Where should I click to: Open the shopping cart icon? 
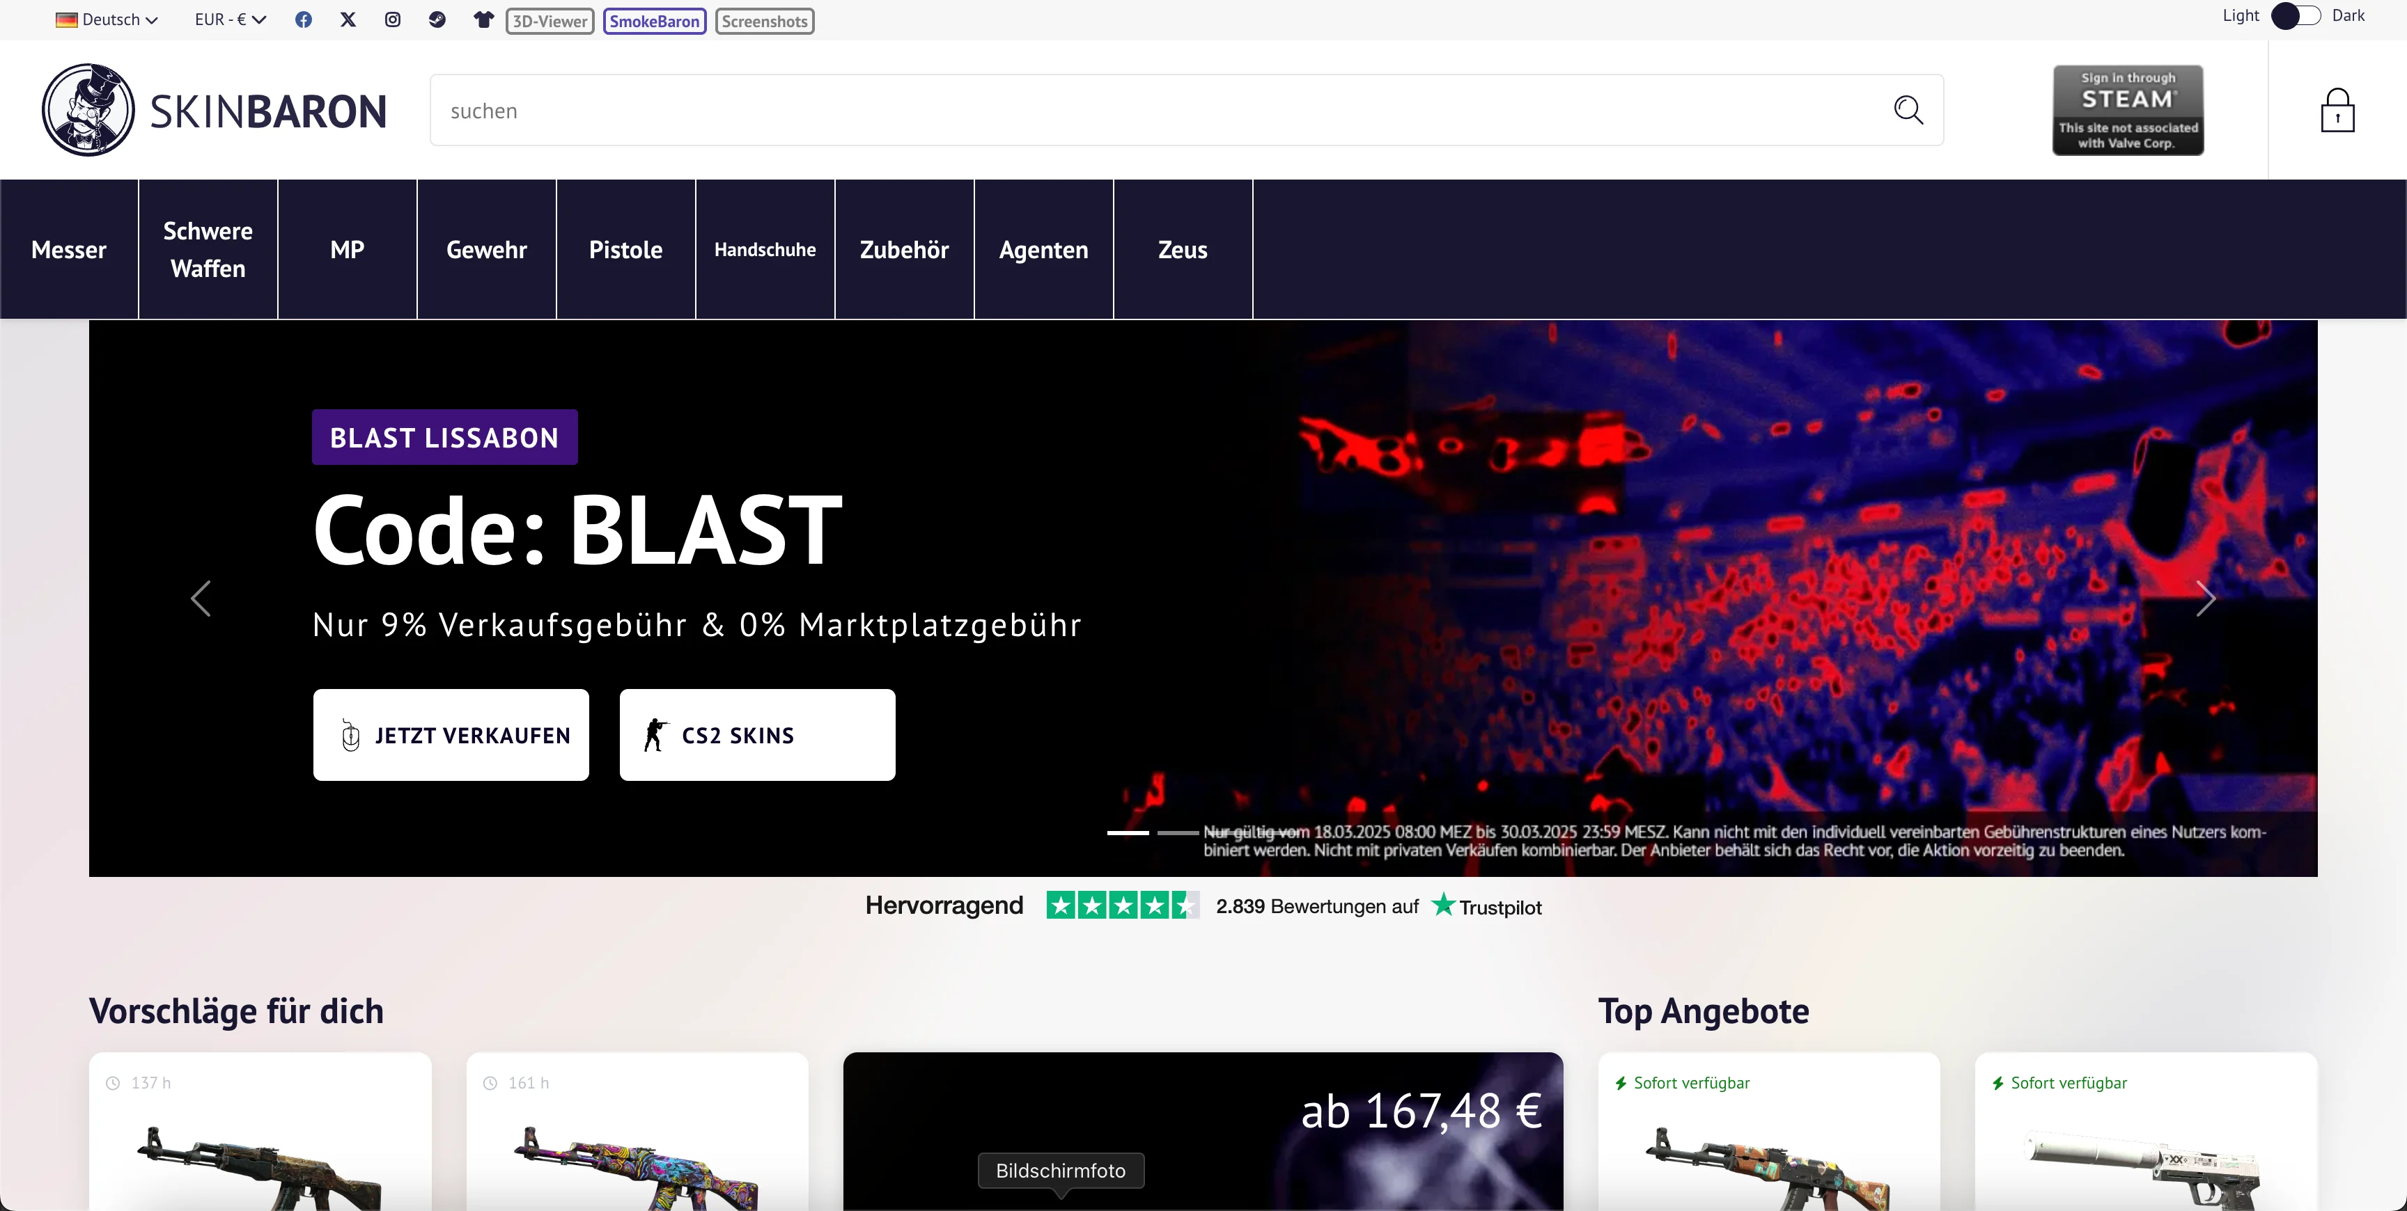tap(2337, 110)
